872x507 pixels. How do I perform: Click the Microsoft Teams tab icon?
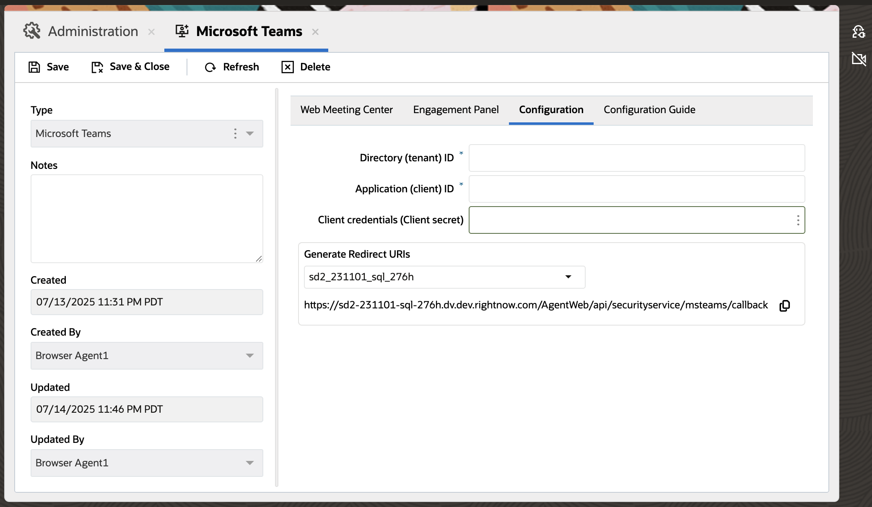tap(182, 31)
